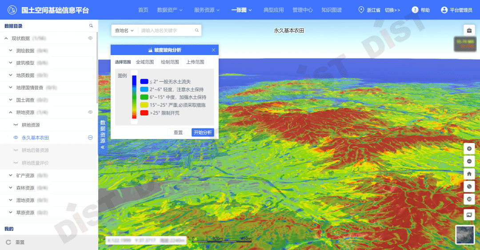480x250 pixels.
Task: Hide the 永久基本农田 layer
Action: (16, 138)
